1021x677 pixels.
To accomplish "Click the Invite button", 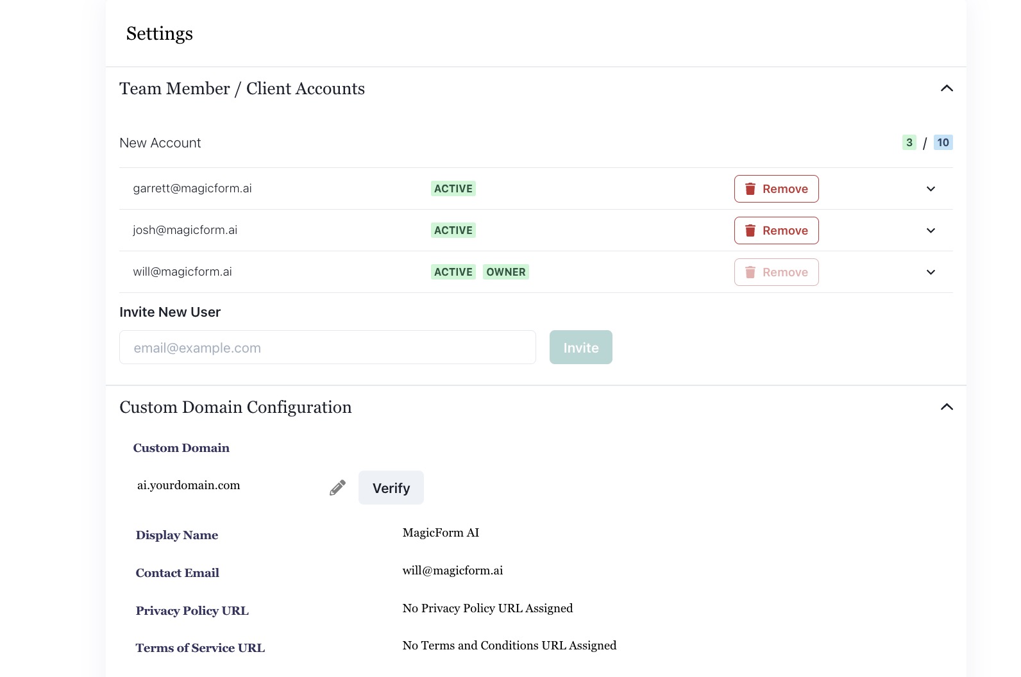I will [580, 347].
